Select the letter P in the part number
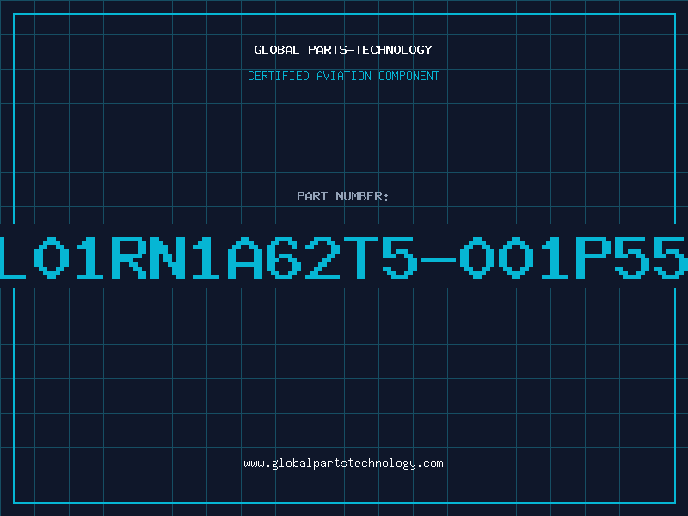This screenshot has height=516, width=688. point(593,258)
